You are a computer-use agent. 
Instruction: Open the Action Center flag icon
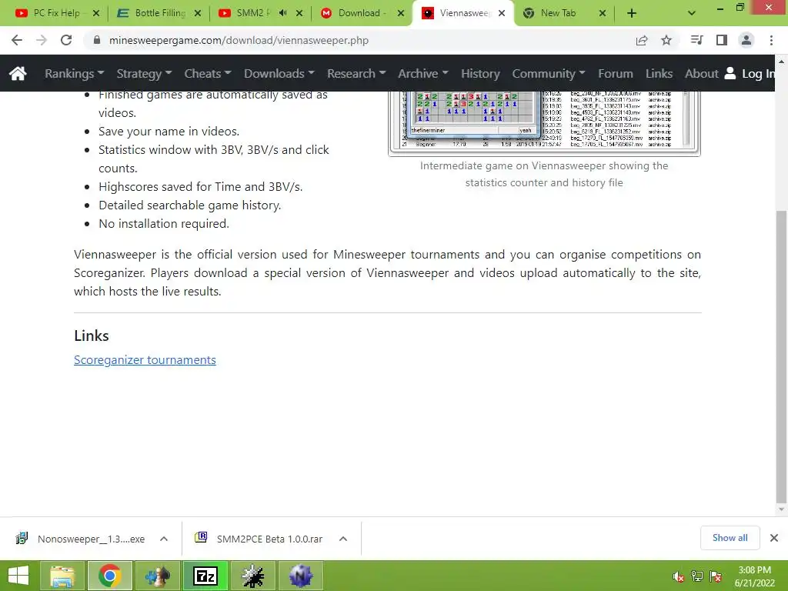[x=716, y=576]
